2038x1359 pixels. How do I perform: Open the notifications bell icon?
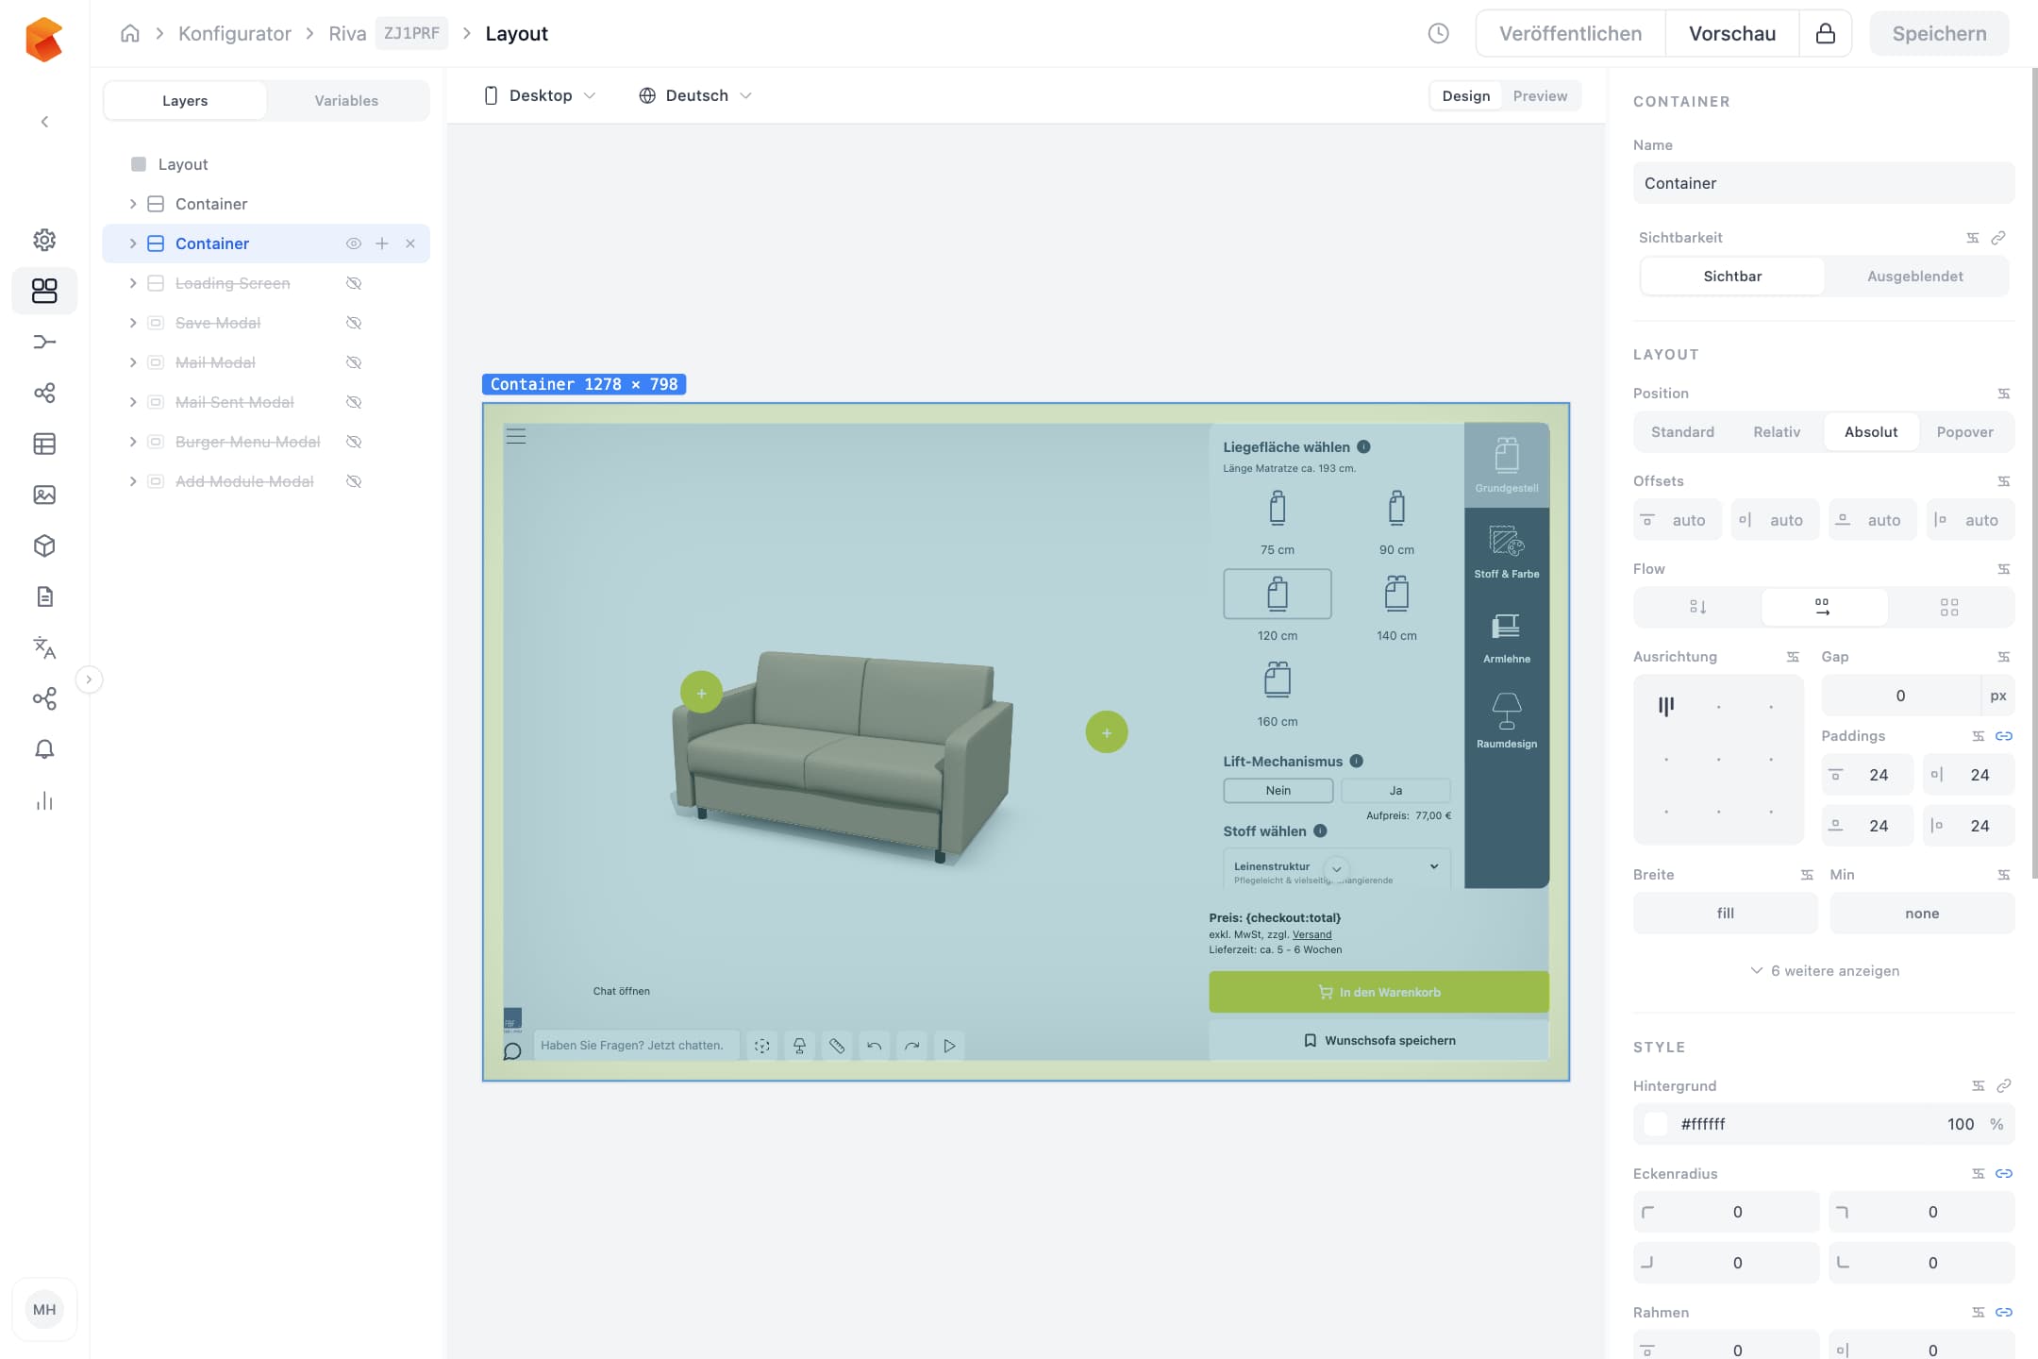pyautogui.click(x=44, y=749)
